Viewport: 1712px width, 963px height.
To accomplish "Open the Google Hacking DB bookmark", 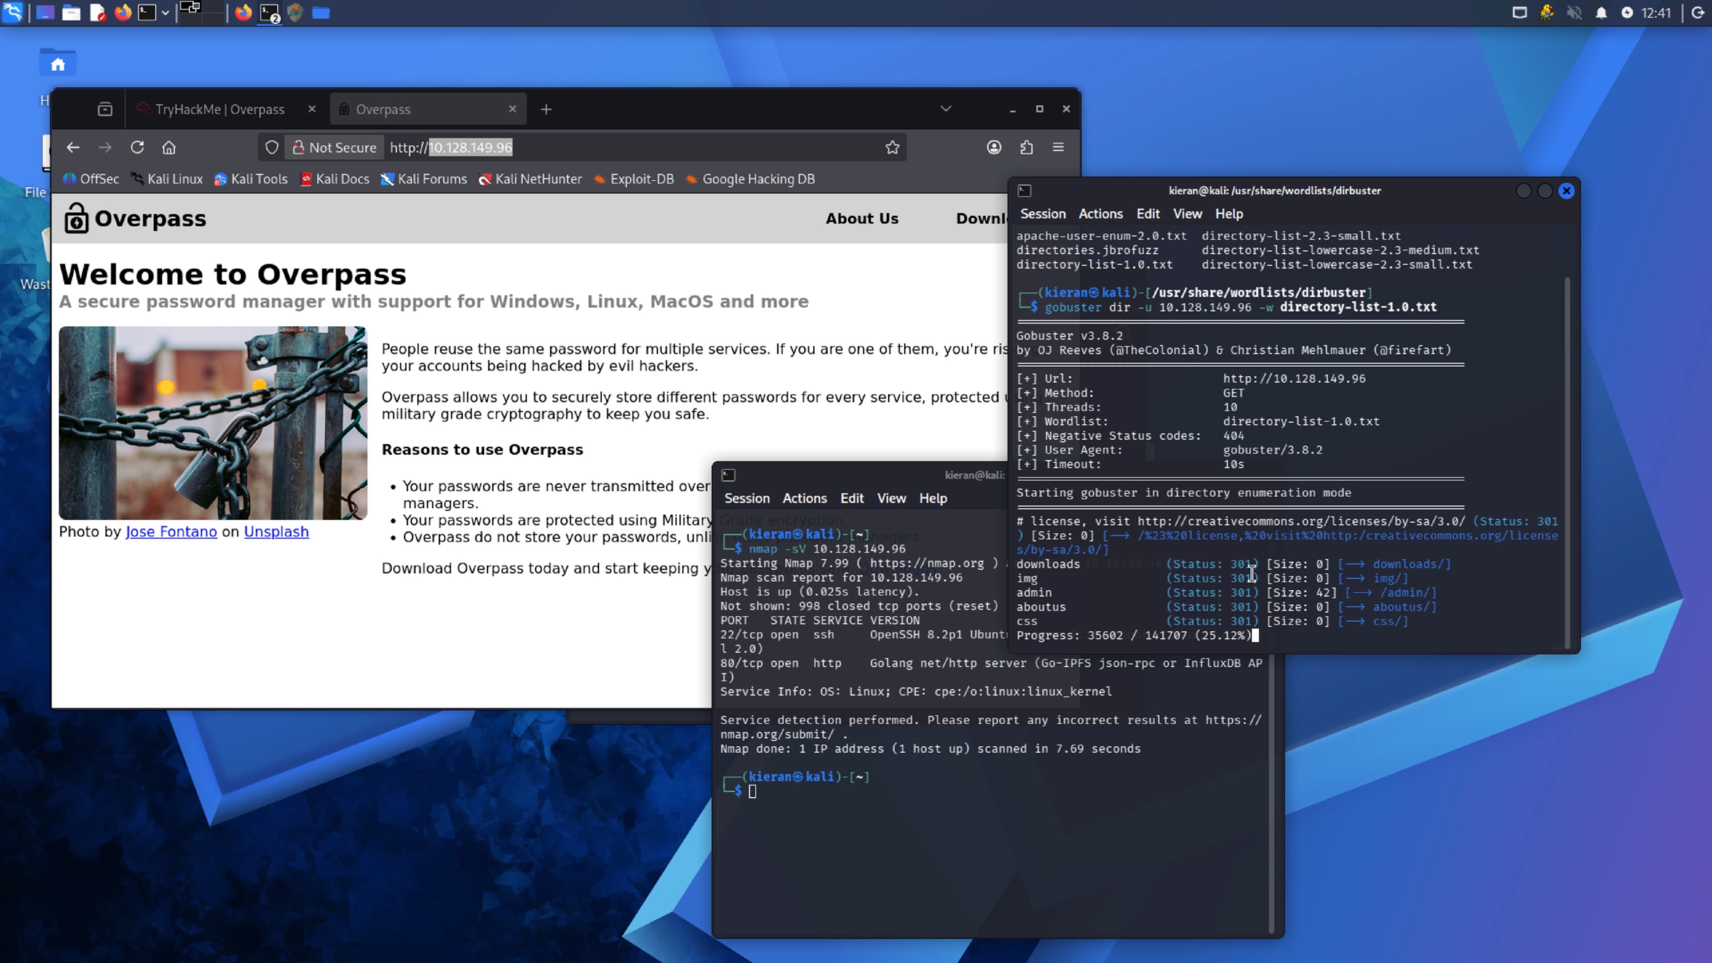I will click(750, 179).
